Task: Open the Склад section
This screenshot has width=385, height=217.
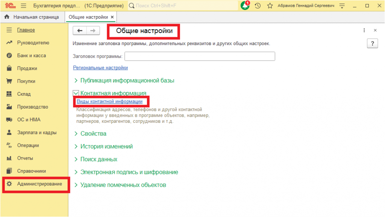Action: (24, 94)
